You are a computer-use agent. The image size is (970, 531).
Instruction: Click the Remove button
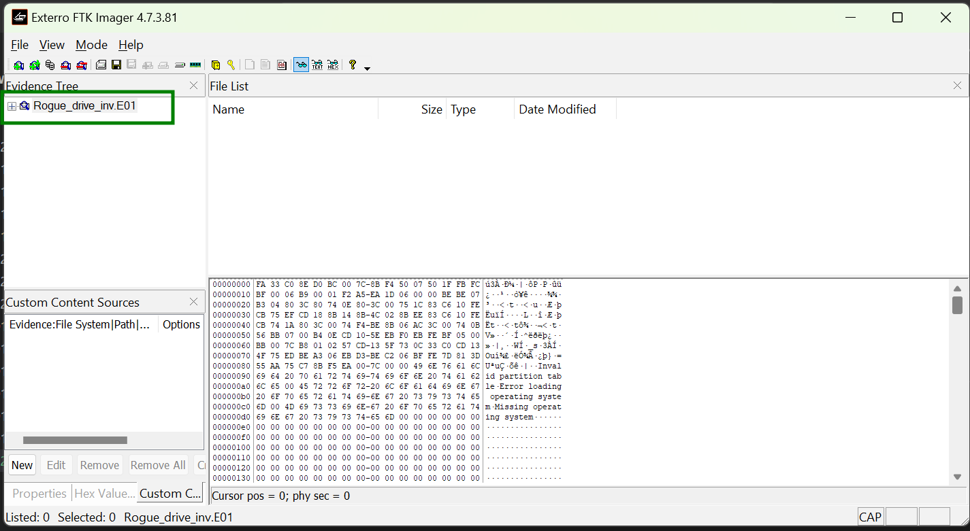(99, 465)
